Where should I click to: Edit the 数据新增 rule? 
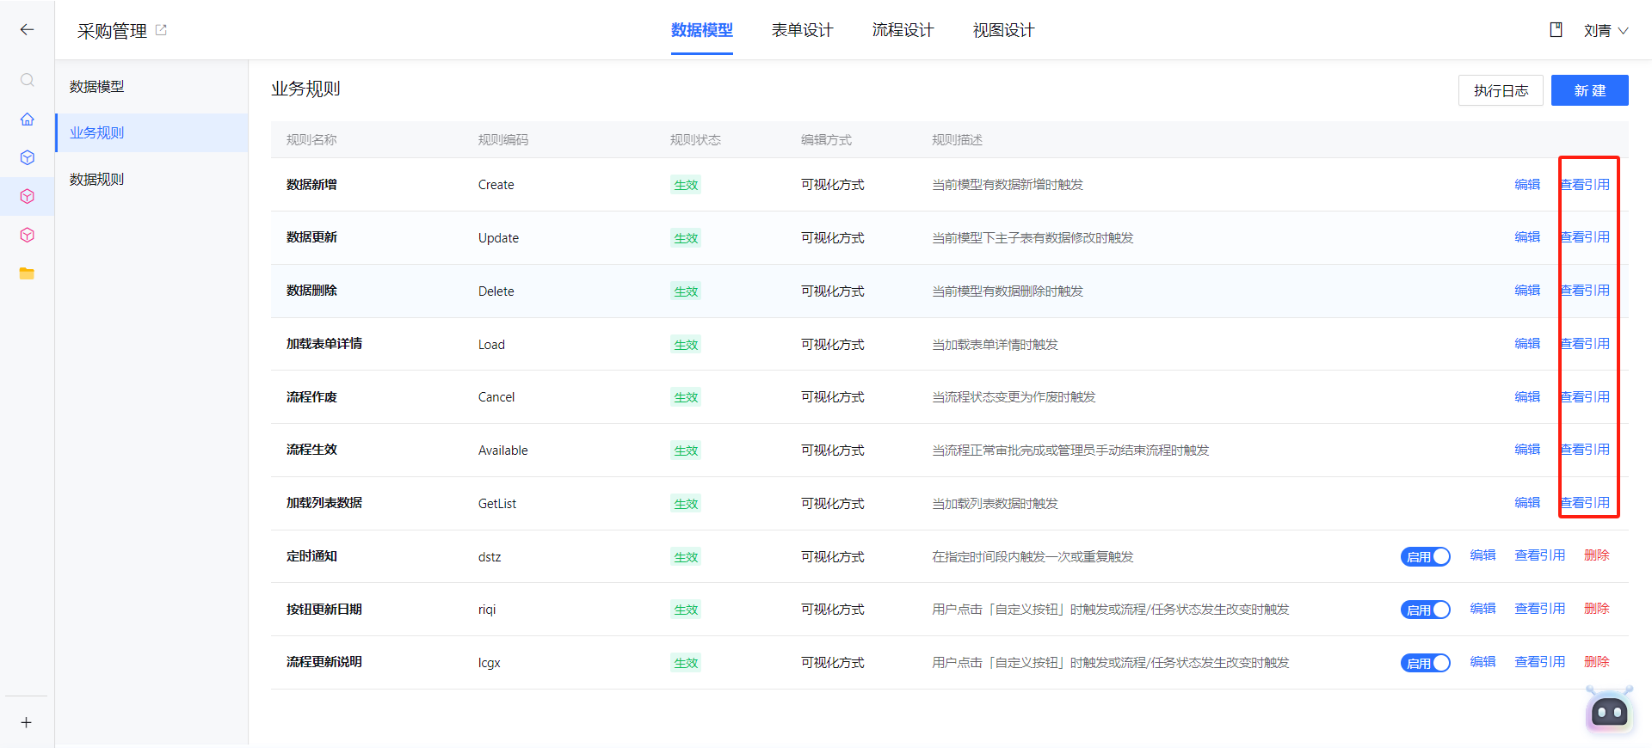point(1527,184)
